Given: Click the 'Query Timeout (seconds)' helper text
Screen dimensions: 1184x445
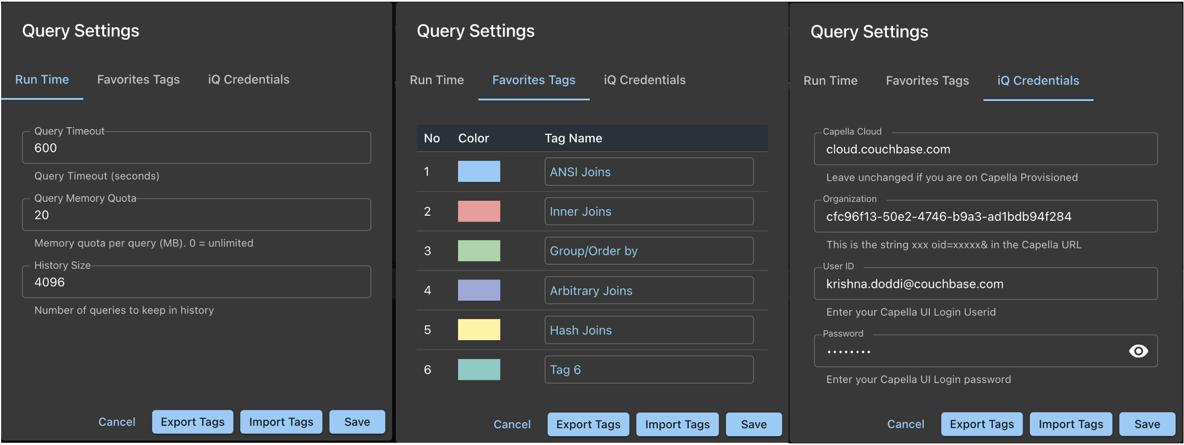Looking at the screenshot, I should tap(97, 176).
